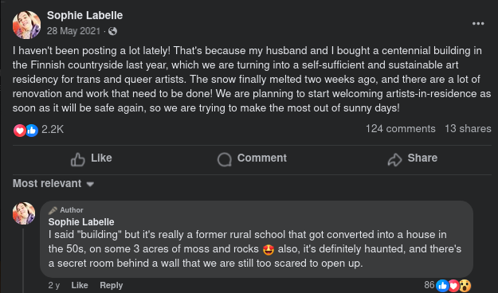Screen dimensions: 498x293
Task: Click the commenter's name Sophie Labelle
Action: tap(81, 222)
